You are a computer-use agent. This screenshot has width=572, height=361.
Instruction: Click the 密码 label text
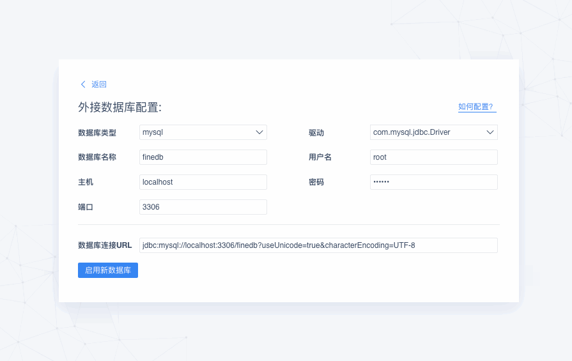click(x=316, y=182)
